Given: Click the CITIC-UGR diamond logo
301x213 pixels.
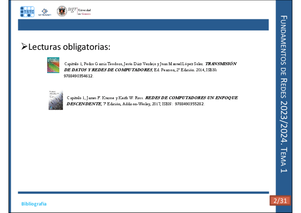Looking at the screenshot, I should pos(45,12).
